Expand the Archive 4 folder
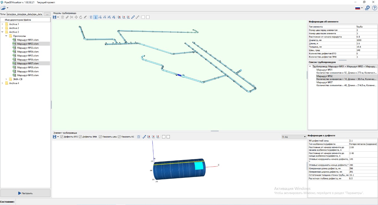Screen dimensions: 378x205 tap(2, 83)
